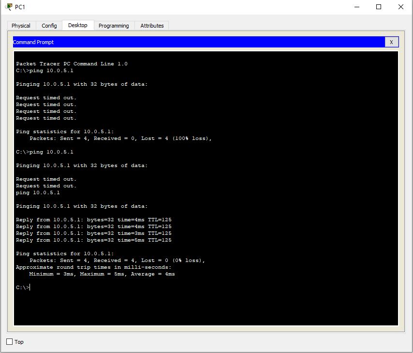The image size is (413, 353).
Task: Close Command Prompt with the X button
Action: coord(391,42)
